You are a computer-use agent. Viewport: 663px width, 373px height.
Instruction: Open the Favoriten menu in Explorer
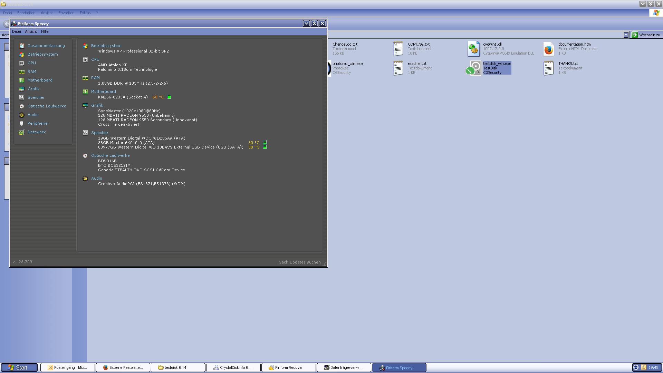(x=66, y=13)
